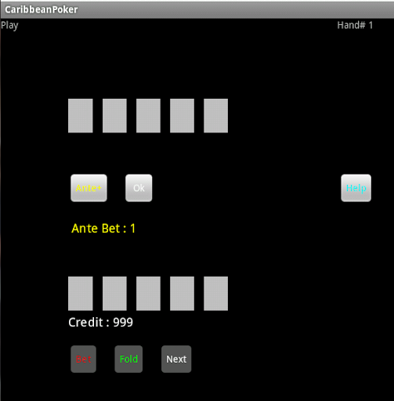Image resolution: width=394 pixels, height=401 pixels.
Task: Select the fourth dealer card
Action: (182, 116)
